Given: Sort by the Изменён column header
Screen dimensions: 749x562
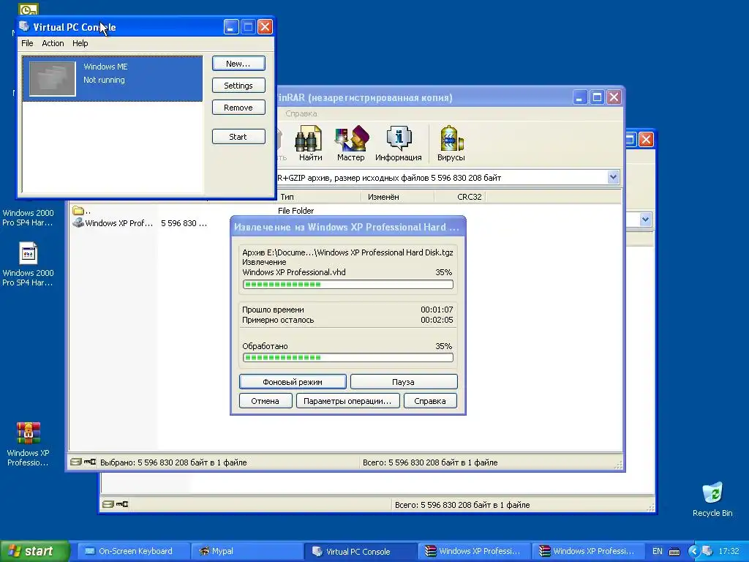Looking at the screenshot, I should click(x=397, y=197).
